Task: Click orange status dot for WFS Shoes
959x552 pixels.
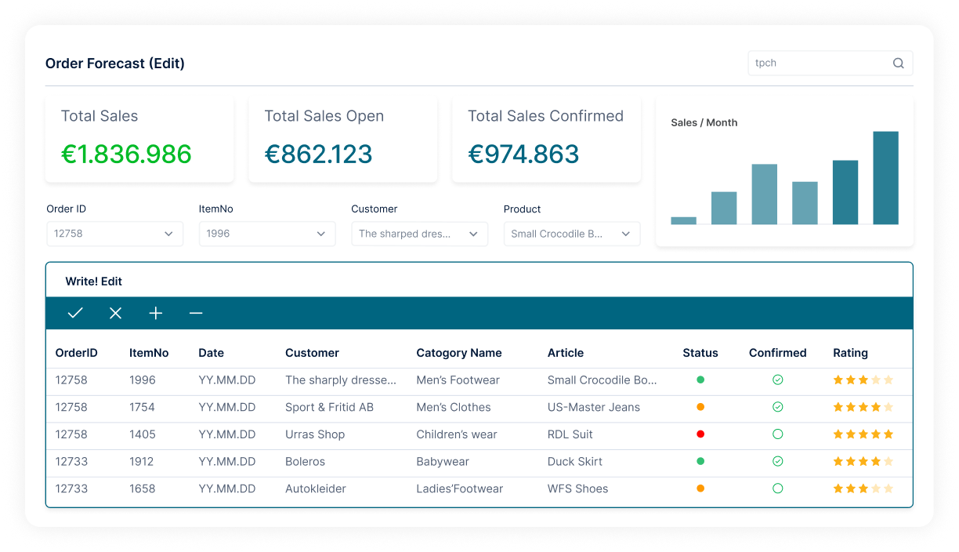Action: coord(700,488)
